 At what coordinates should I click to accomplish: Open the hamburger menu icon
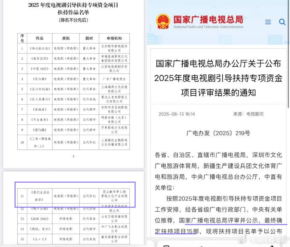click(268, 22)
